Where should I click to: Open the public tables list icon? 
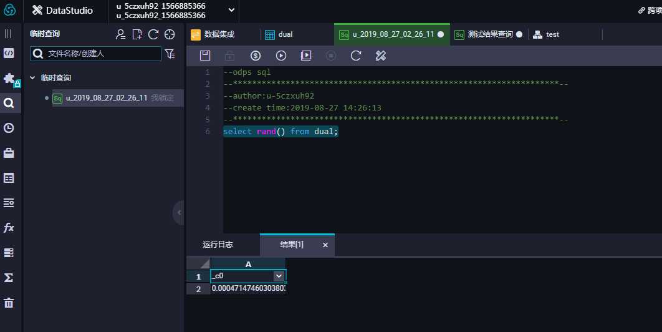coord(9,203)
